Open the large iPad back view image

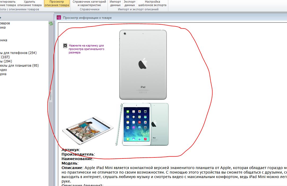tap(143, 65)
